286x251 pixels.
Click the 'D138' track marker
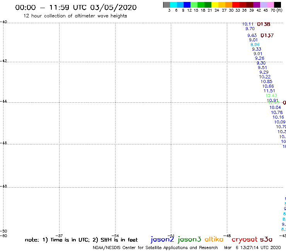coord(264,24)
